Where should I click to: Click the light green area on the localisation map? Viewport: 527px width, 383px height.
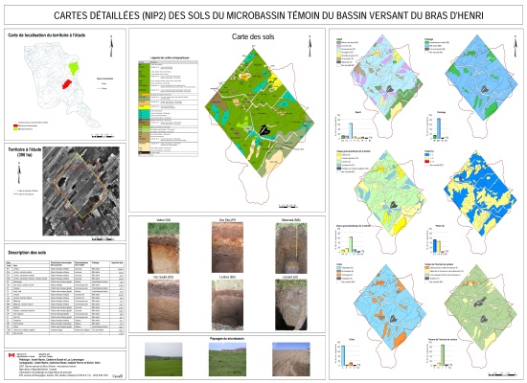click(74, 68)
